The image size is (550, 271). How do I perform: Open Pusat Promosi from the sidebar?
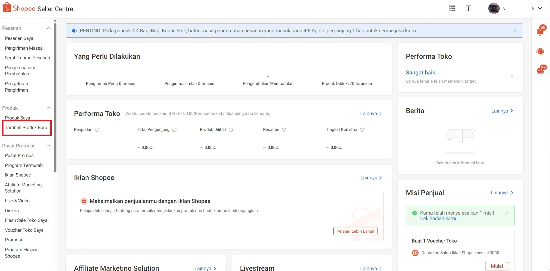pos(19,155)
